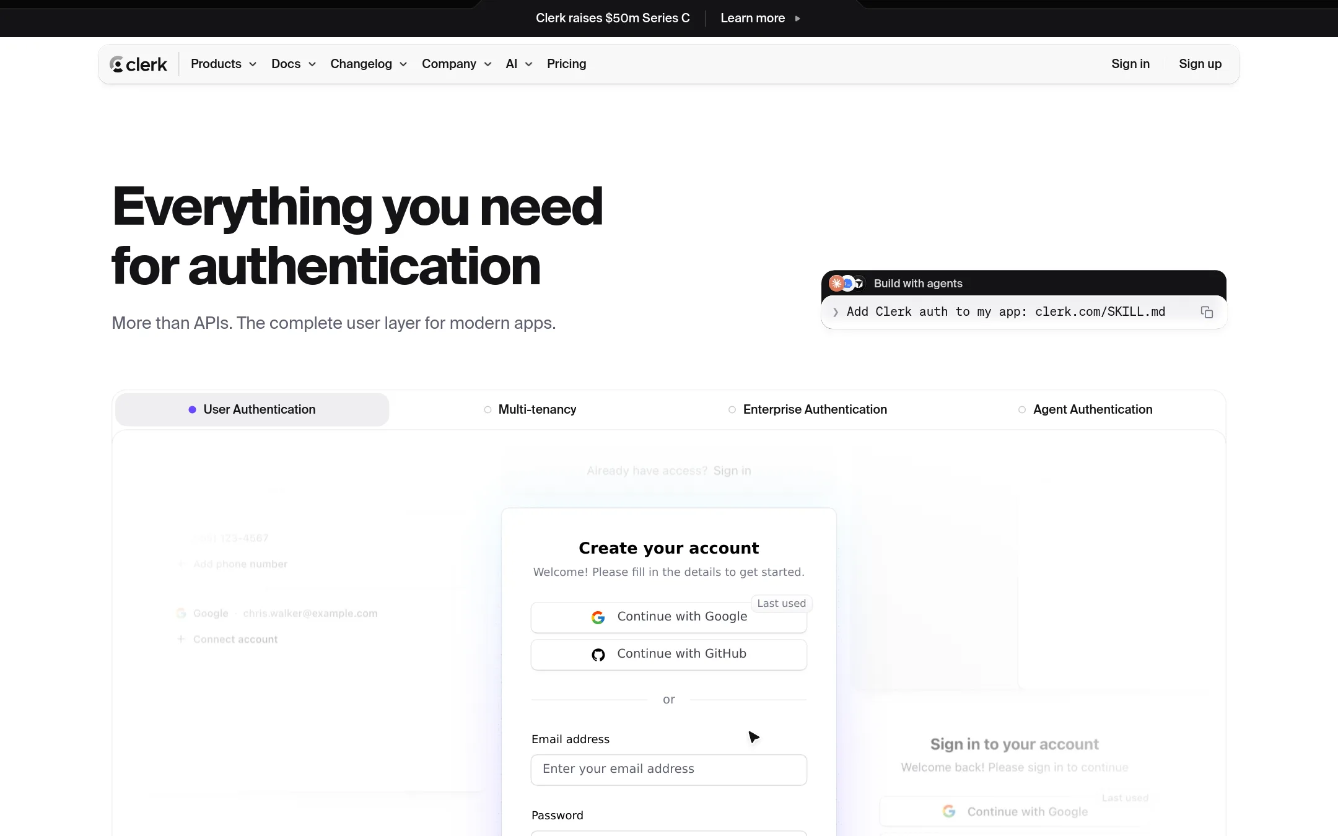Click the GitHub logo icon

(598, 655)
